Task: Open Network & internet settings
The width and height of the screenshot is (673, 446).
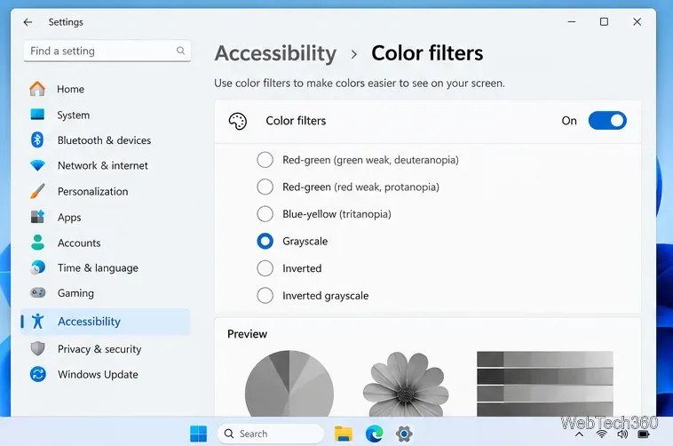Action: [x=106, y=165]
